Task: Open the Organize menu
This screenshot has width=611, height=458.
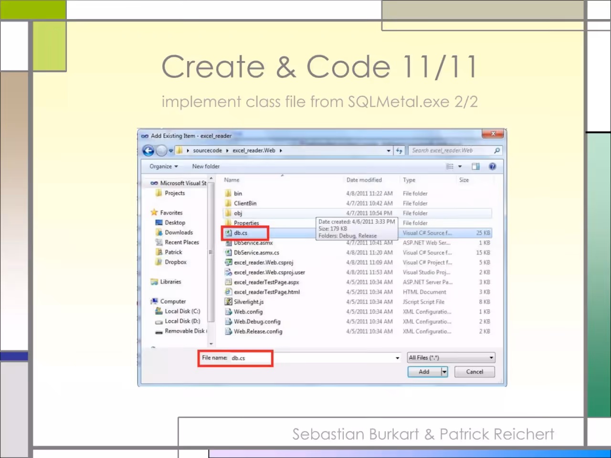Action: tap(163, 167)
